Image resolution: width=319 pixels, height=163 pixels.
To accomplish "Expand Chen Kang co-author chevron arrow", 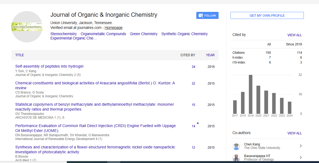I will click(x=301, y=146).
